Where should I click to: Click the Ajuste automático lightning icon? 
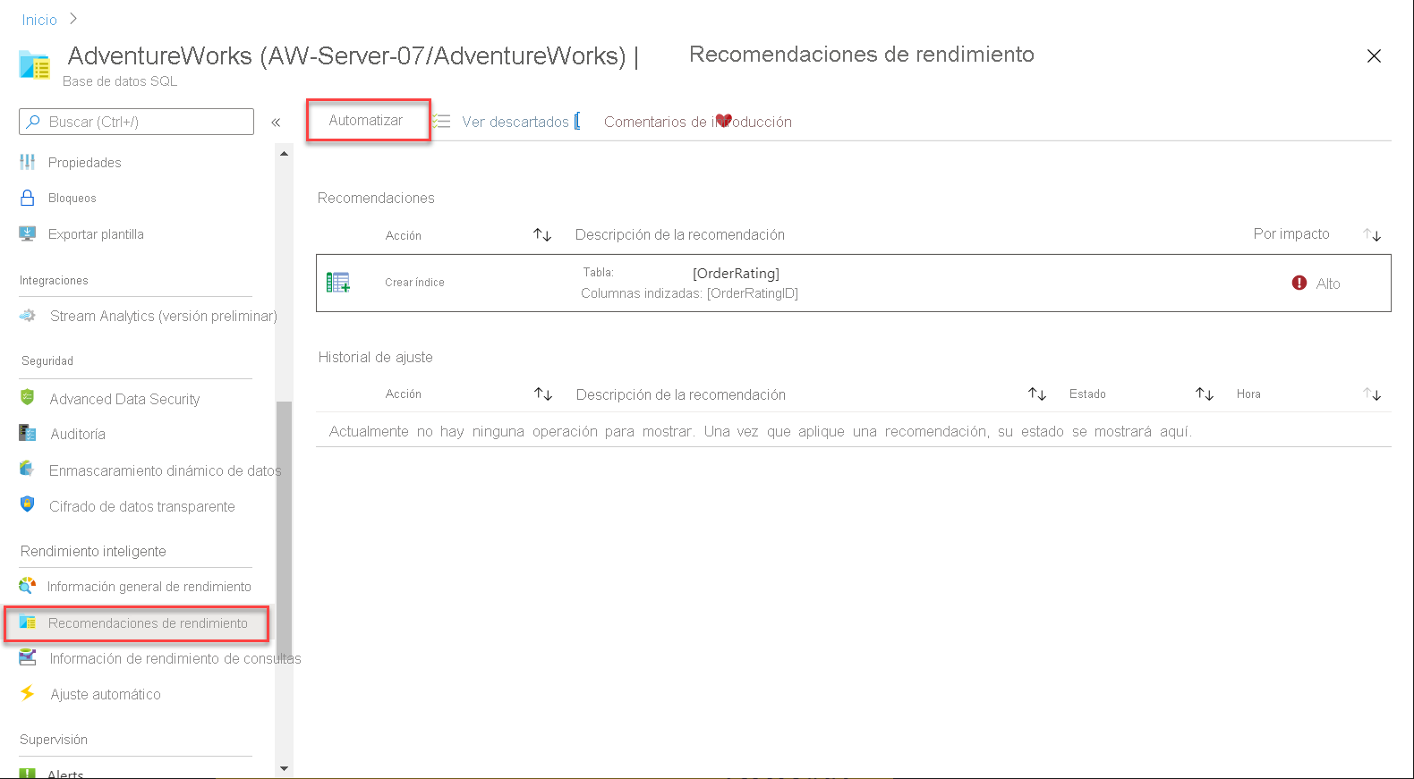pos(28,693)
